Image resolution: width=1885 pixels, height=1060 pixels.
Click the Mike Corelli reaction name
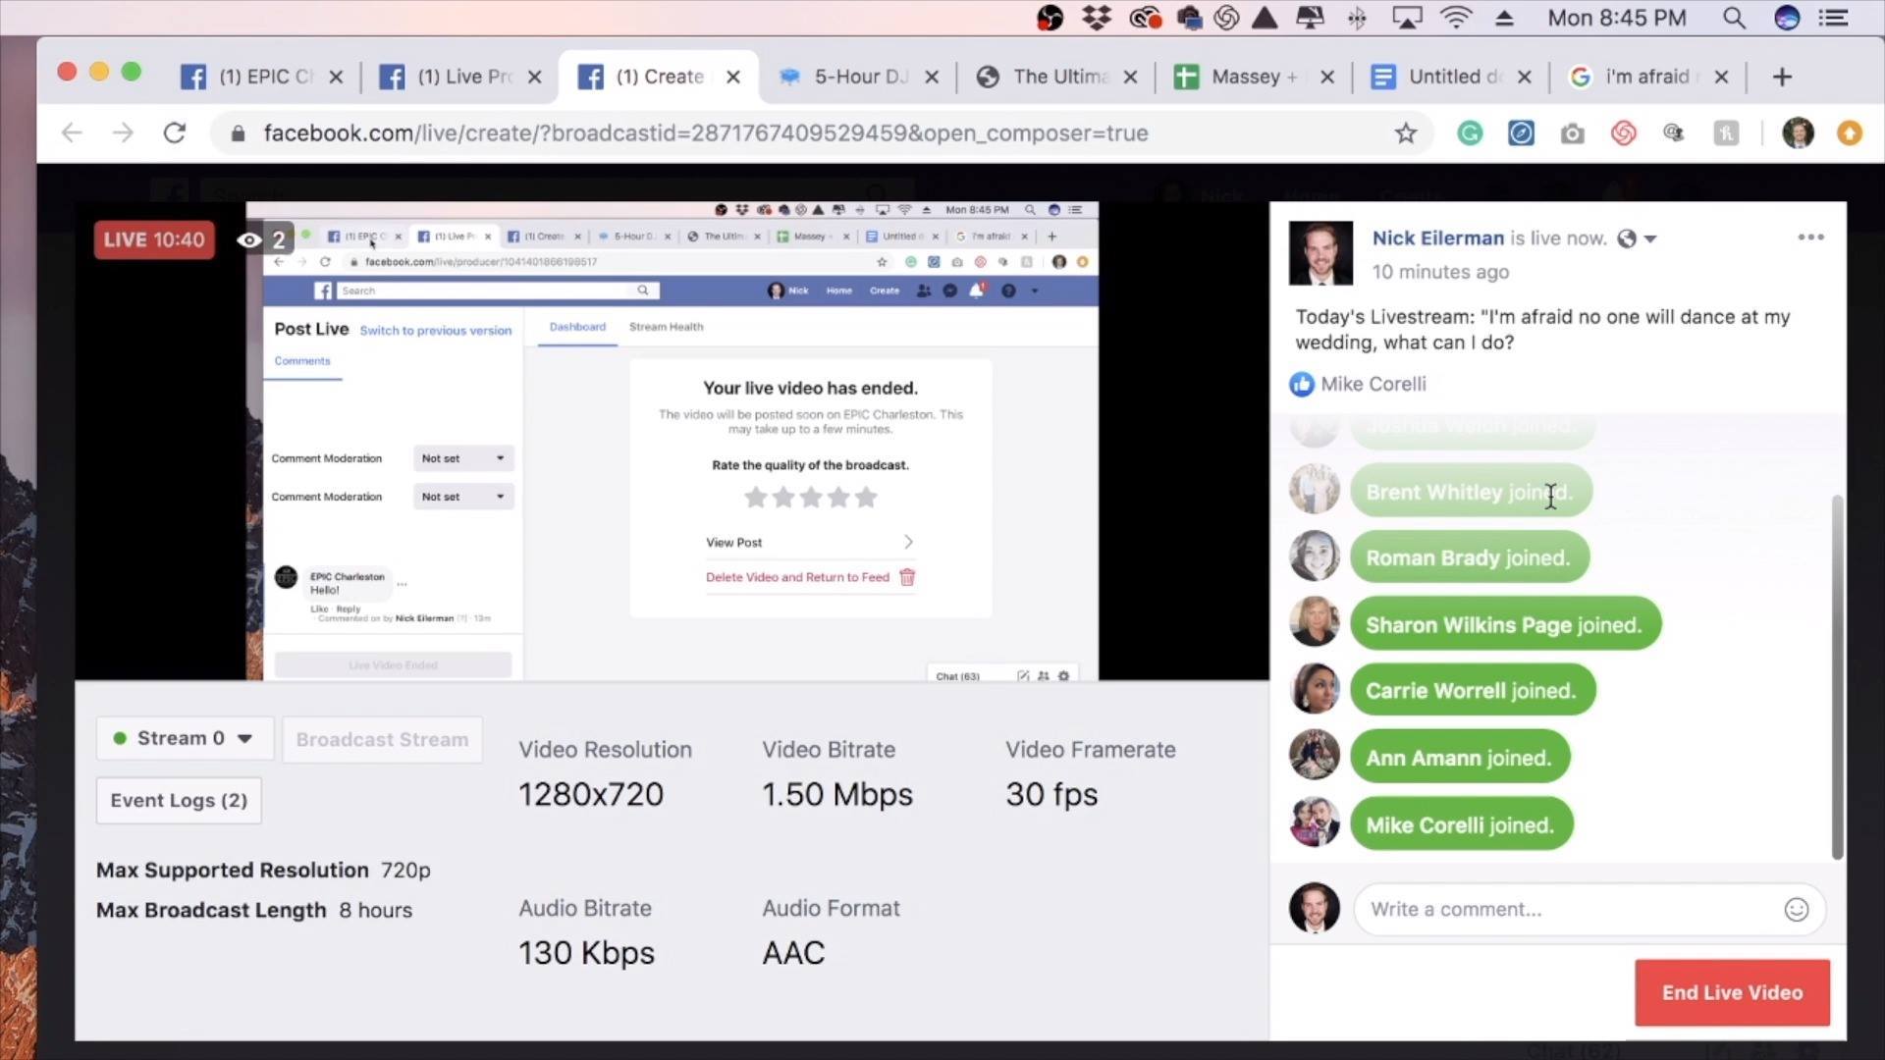pos(1373,385)
